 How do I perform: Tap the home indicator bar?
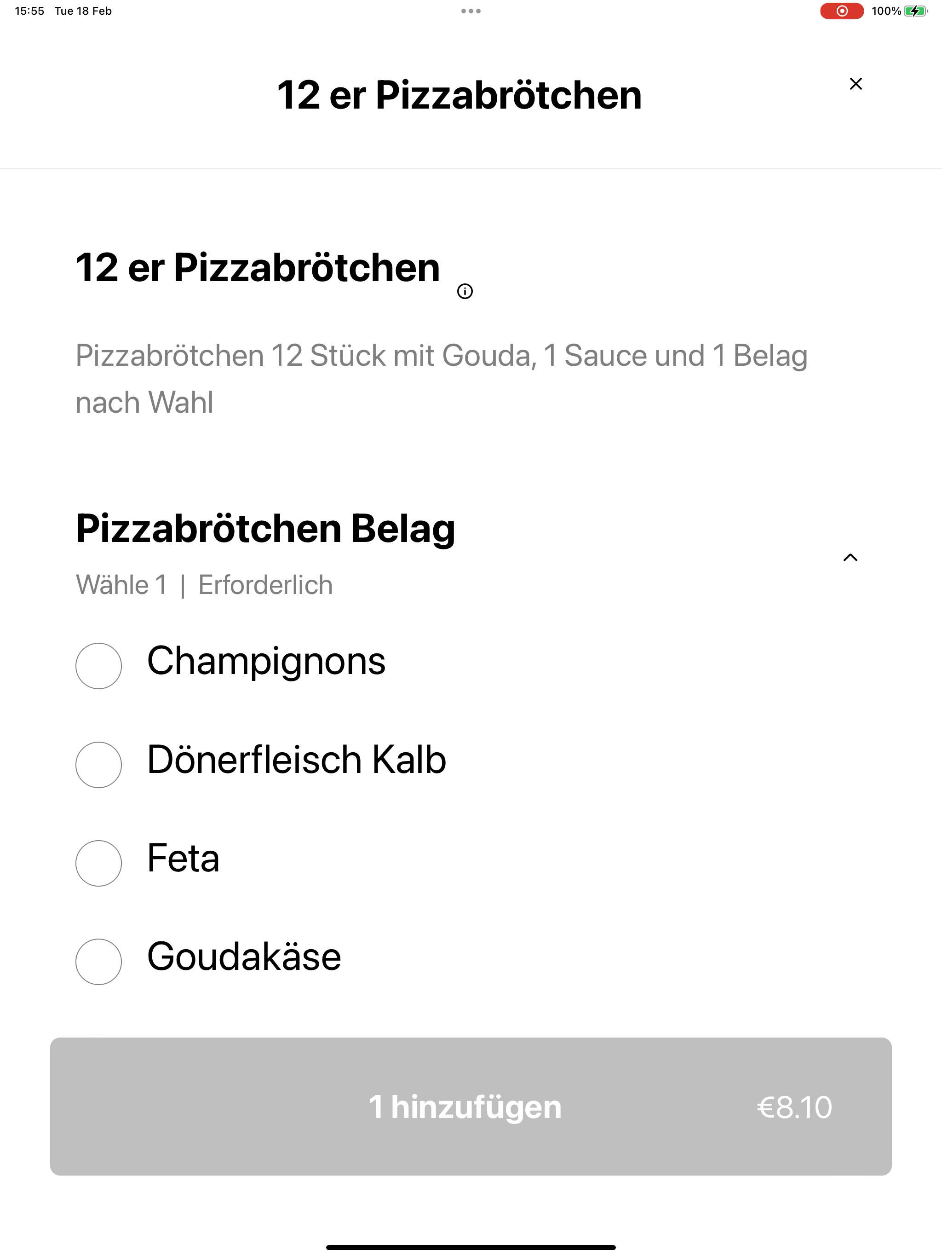[x=471, y=1247]
